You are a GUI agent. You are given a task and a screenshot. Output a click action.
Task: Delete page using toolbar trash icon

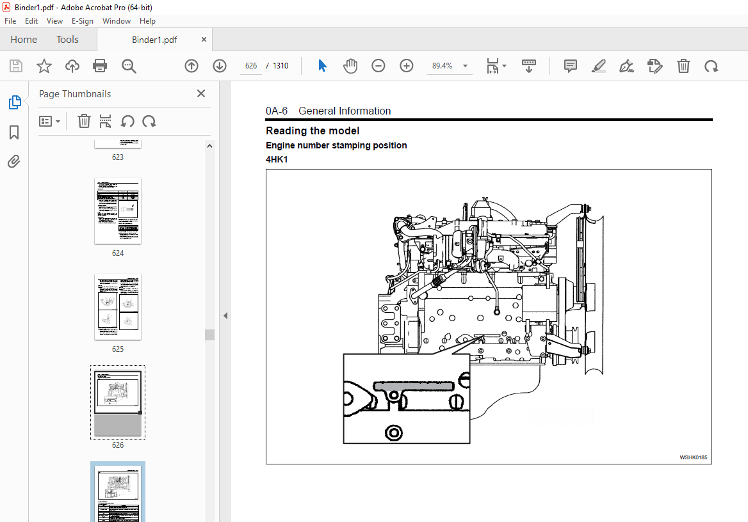coord(683,66)
